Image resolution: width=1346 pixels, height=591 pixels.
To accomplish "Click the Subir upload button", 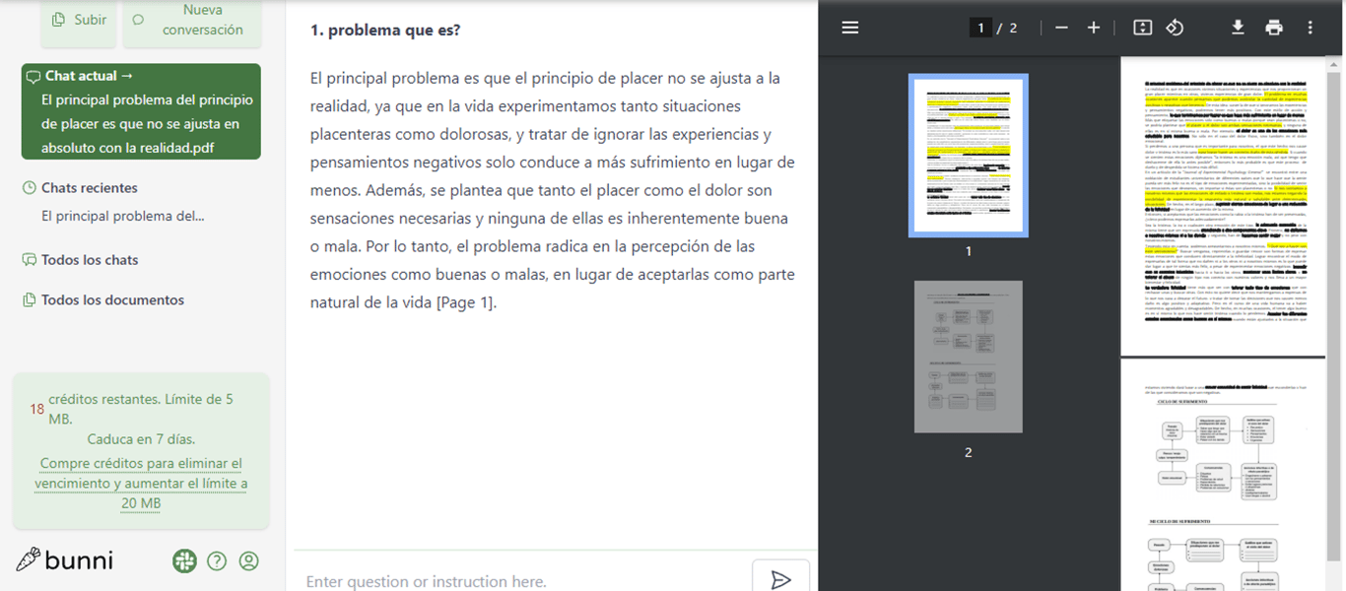I will 79,21.
